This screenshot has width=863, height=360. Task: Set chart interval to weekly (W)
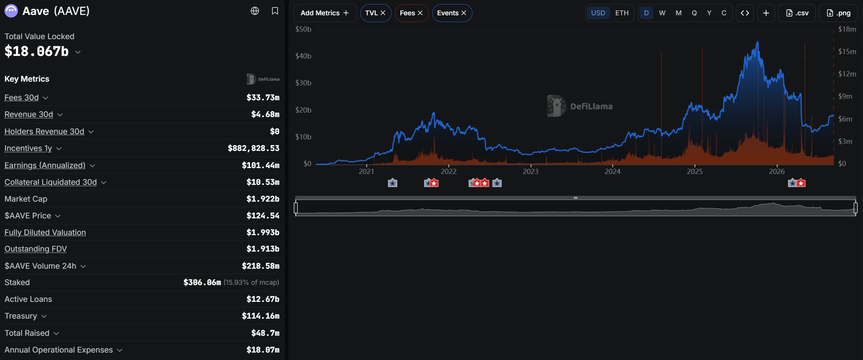click(662, 13)
